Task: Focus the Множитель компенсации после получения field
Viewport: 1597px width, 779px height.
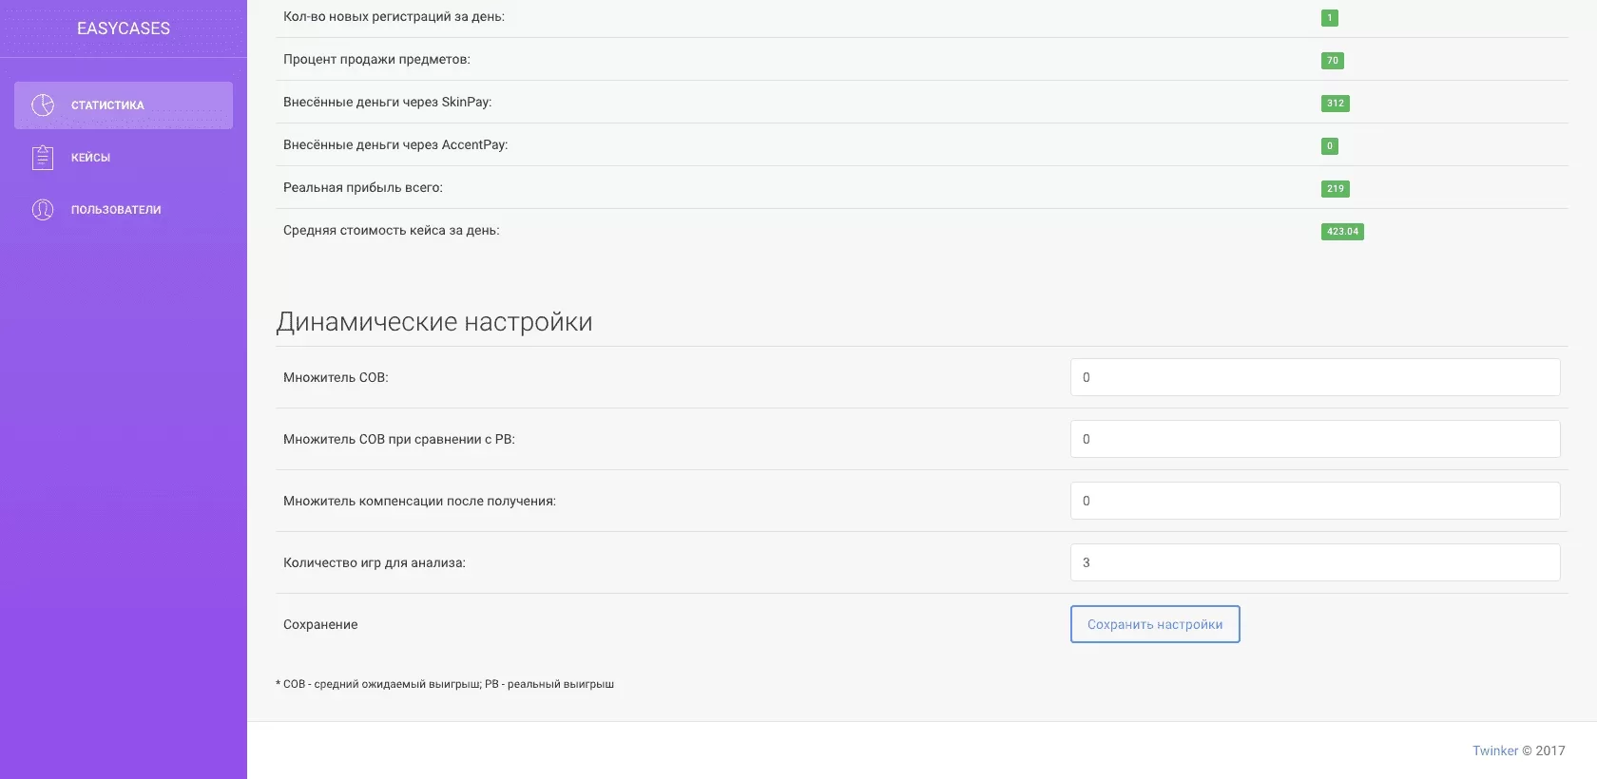Action: point(1315,501)
